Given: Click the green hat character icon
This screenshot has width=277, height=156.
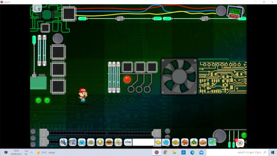Looking at the screenshot, I should click(194, 142).
